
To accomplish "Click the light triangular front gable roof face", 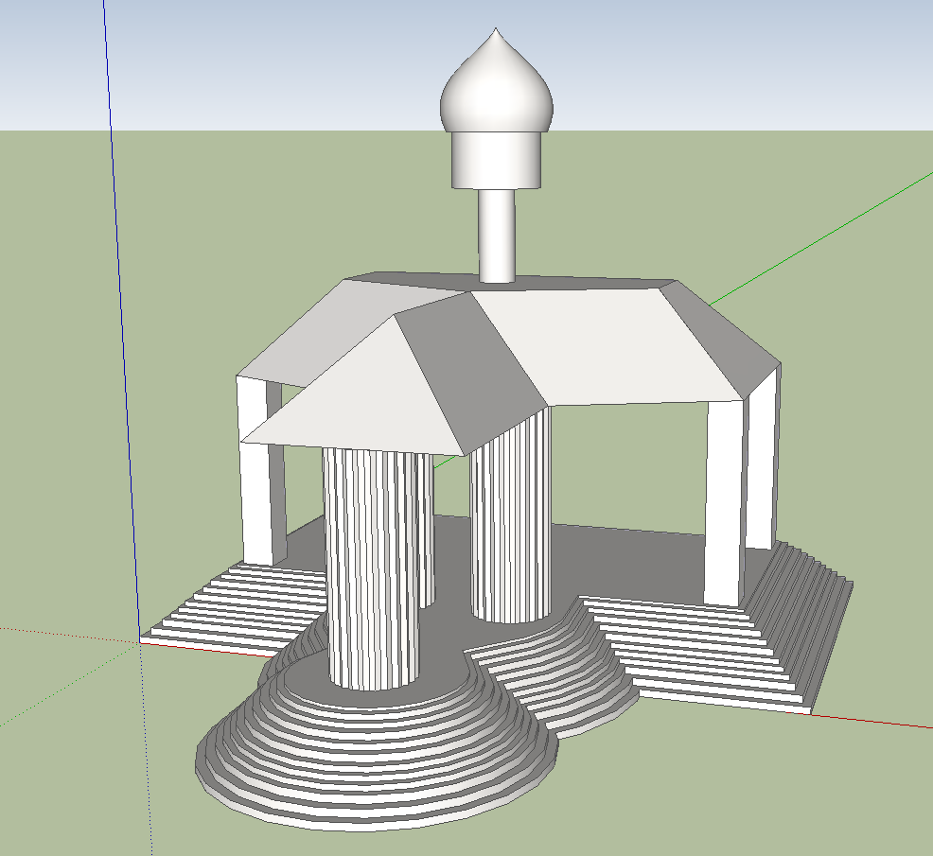I will 363,398.
